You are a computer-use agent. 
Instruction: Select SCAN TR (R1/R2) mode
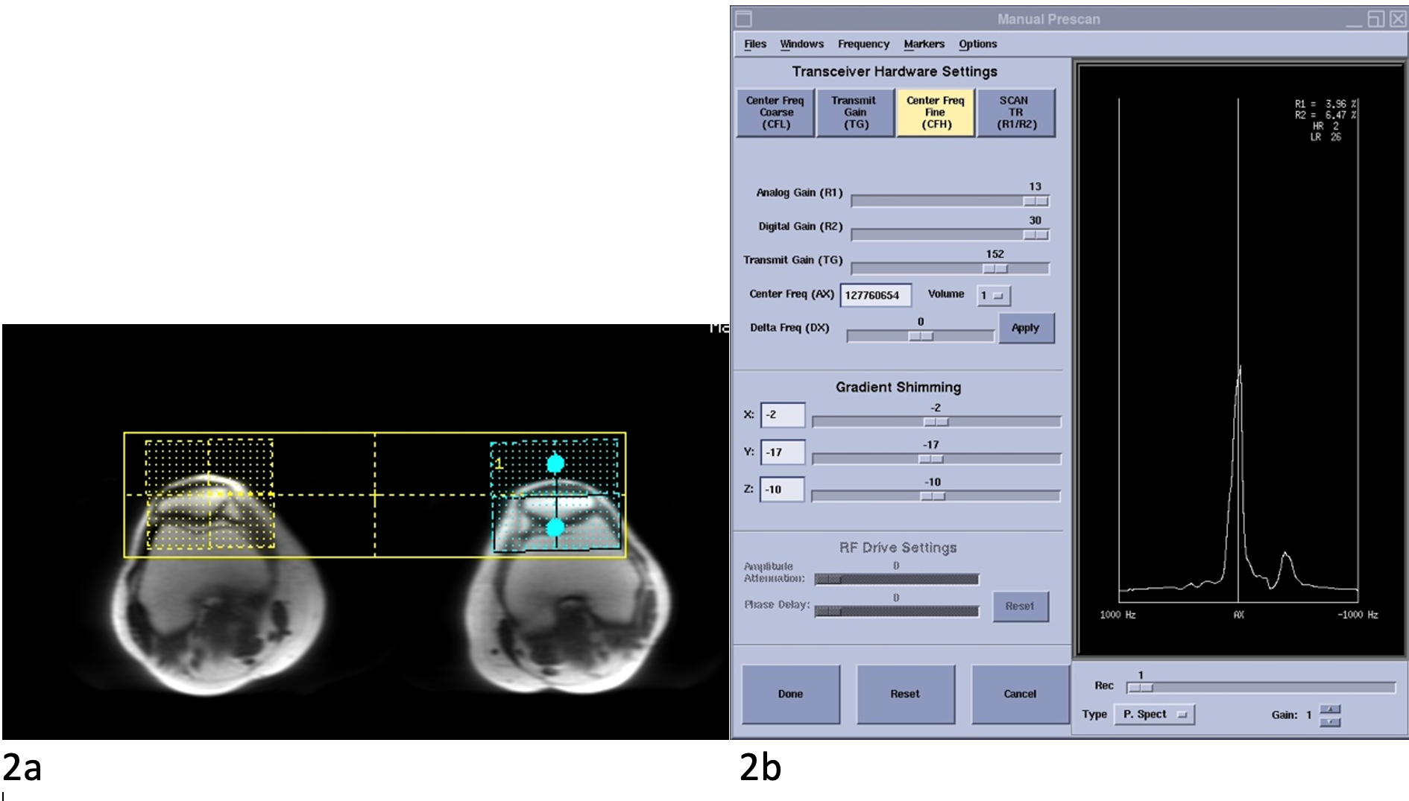(1015, 113)
